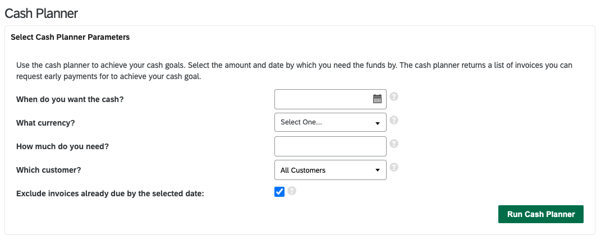The height and width of the screenshot is (240, 601).
Task: Click the Select Cash Planner Parameters header
Action: click(x=70, y=37)
